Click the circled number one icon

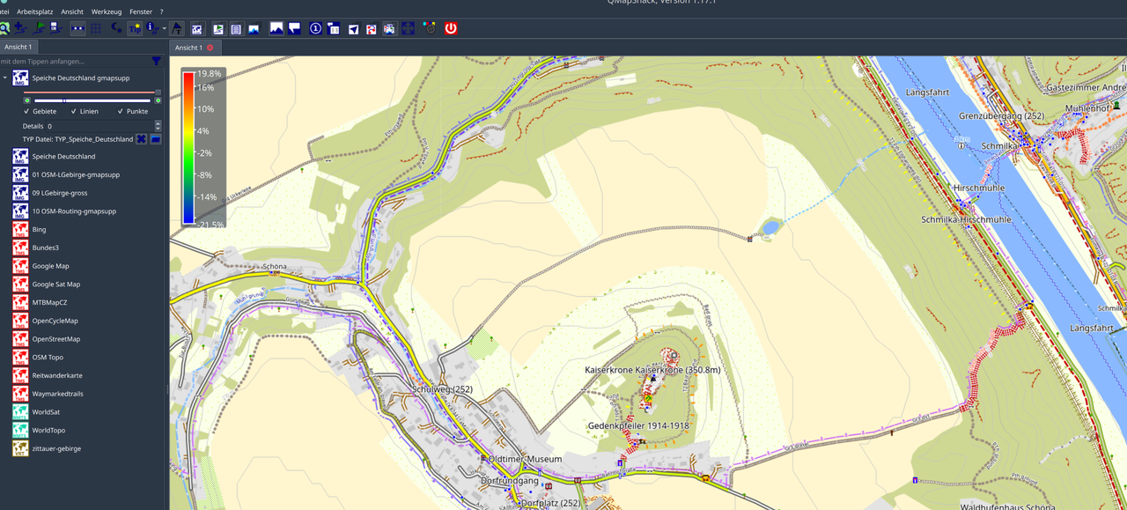coord(315,28)
